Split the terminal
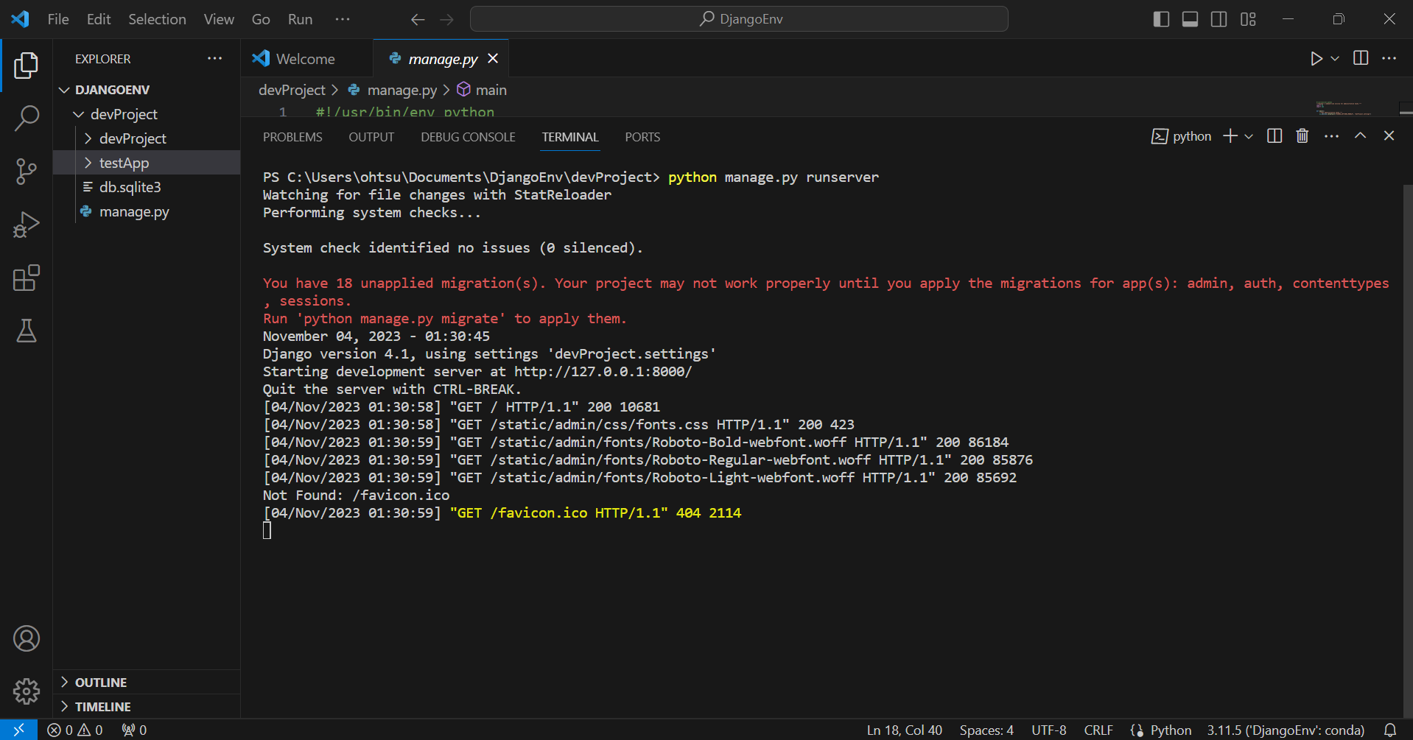This screenshot has width=1413, height=740. point(1274,135)
